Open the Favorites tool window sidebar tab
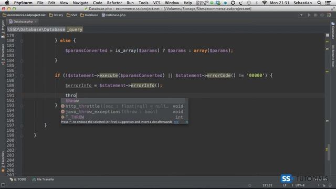The height and width of the screenshot is (189, 336). 3,162
